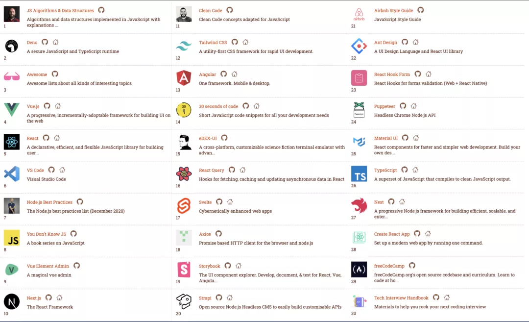The image size is (529, 322).
Task: Follow the React Query project link
Action: 212,170
